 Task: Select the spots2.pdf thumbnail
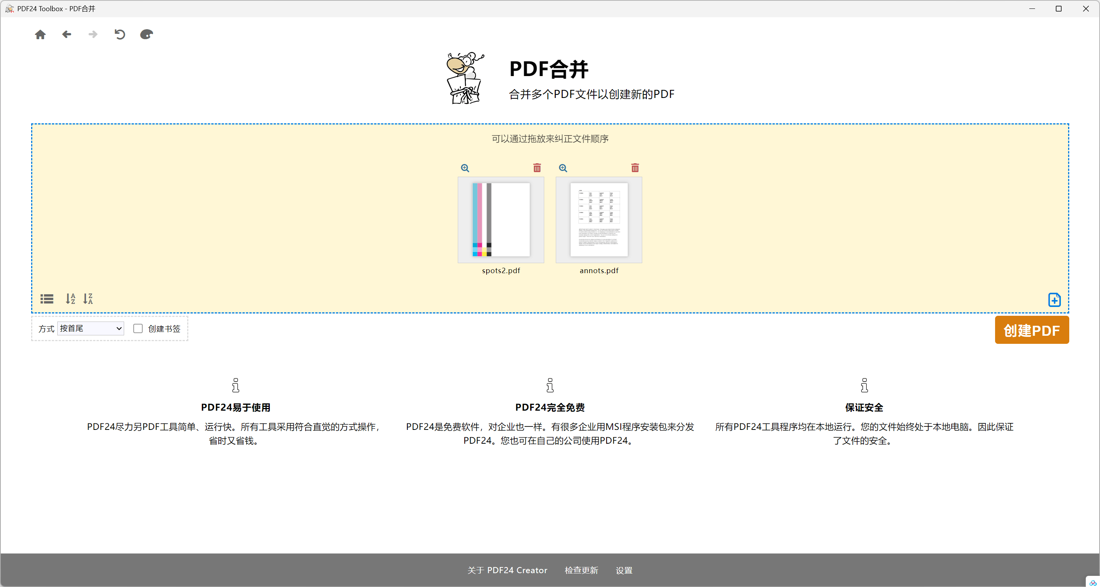[x=501, y=220]
